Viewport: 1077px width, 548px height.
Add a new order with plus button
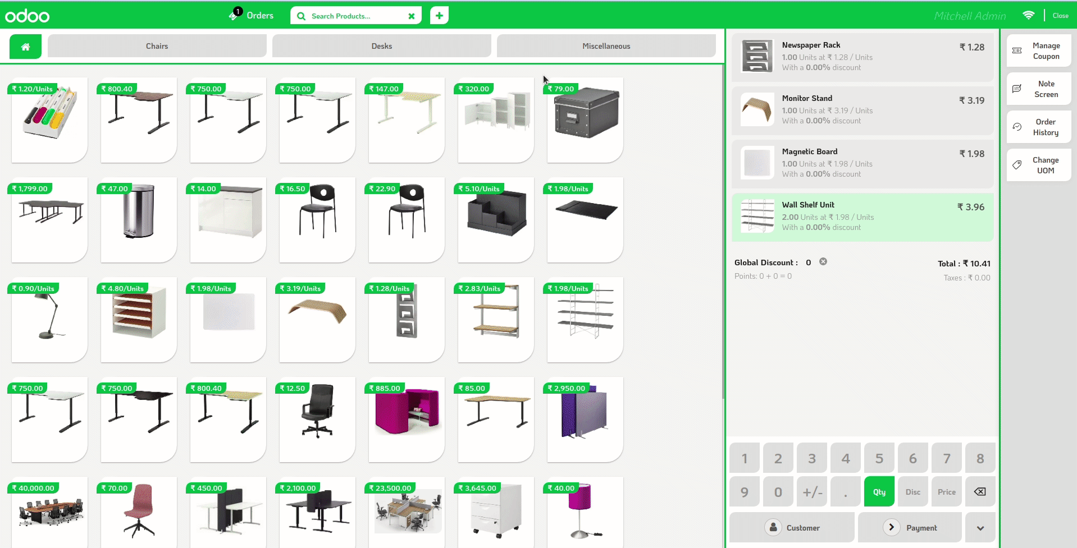[x=439, y=16]
